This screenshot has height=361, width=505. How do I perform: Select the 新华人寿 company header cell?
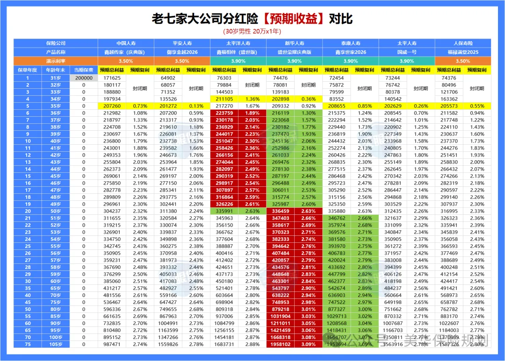click(294, 43)
